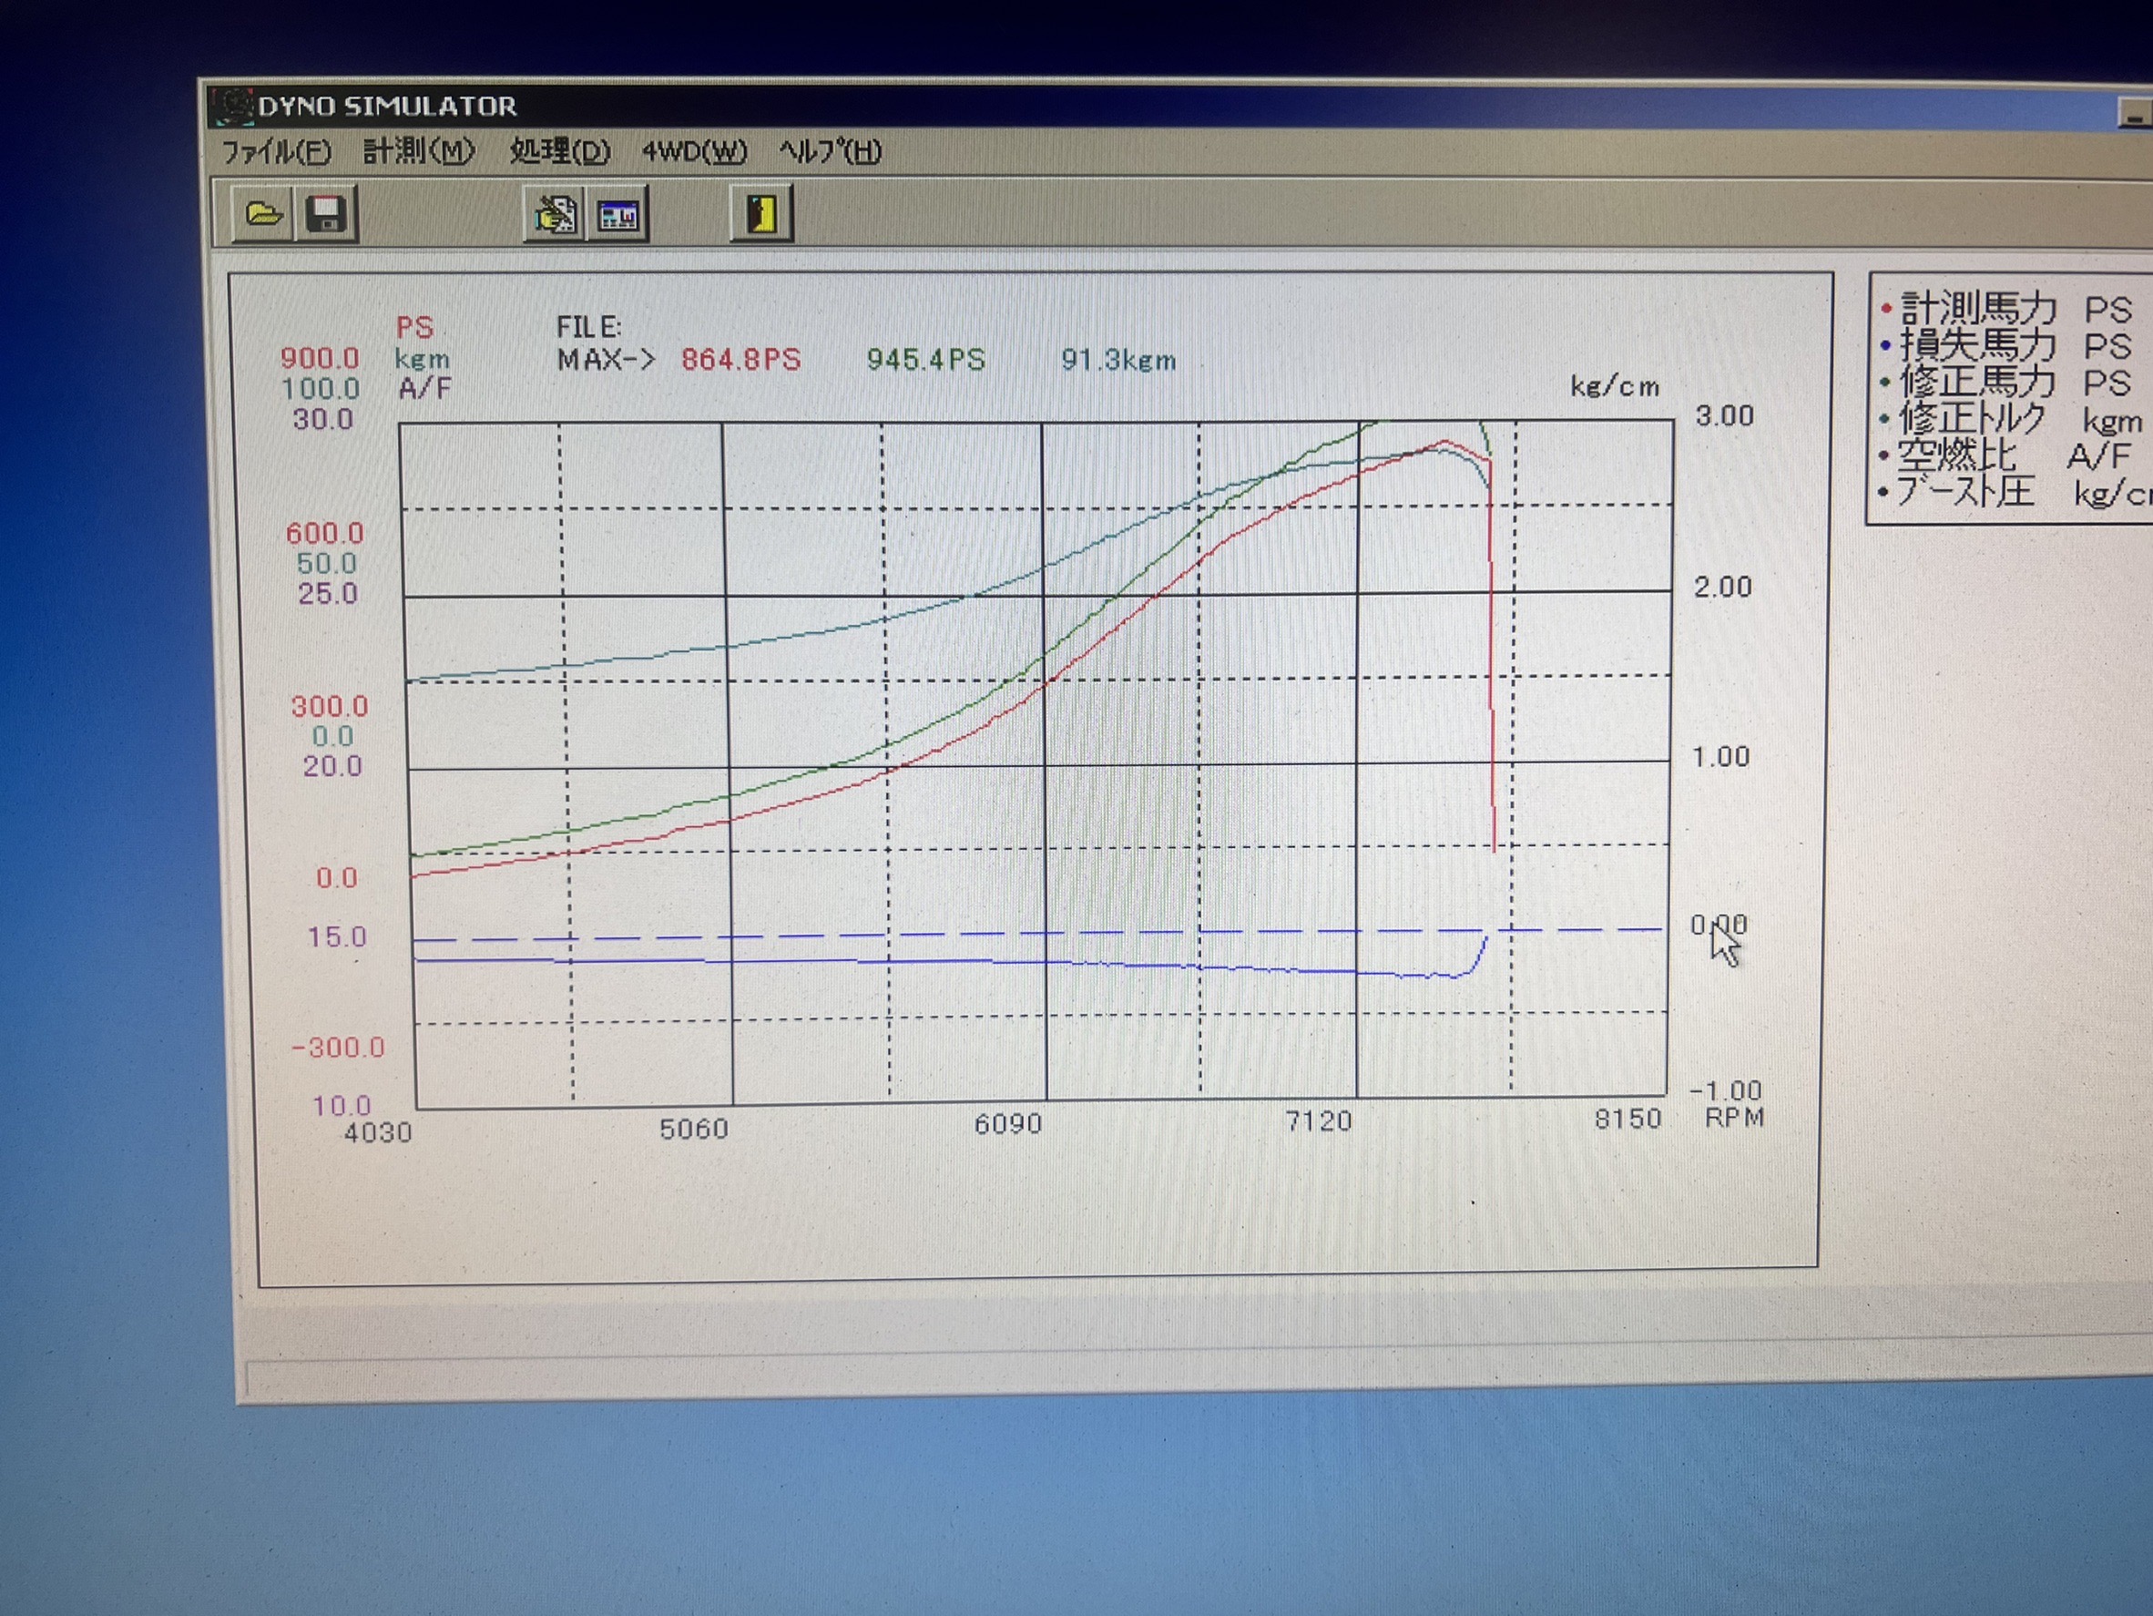Click the 50.0 kgm scale value
This screenshot has height=1616, width=2153.
[326, 563]
